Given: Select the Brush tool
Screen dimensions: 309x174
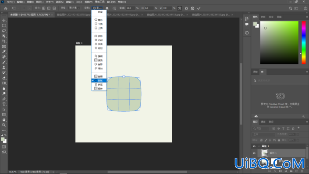Looking at the screenshot, I should pos(4,62).
